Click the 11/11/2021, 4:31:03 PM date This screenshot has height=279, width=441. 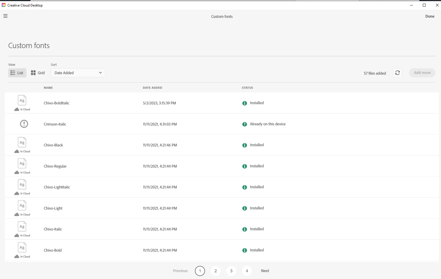(160, 124)
